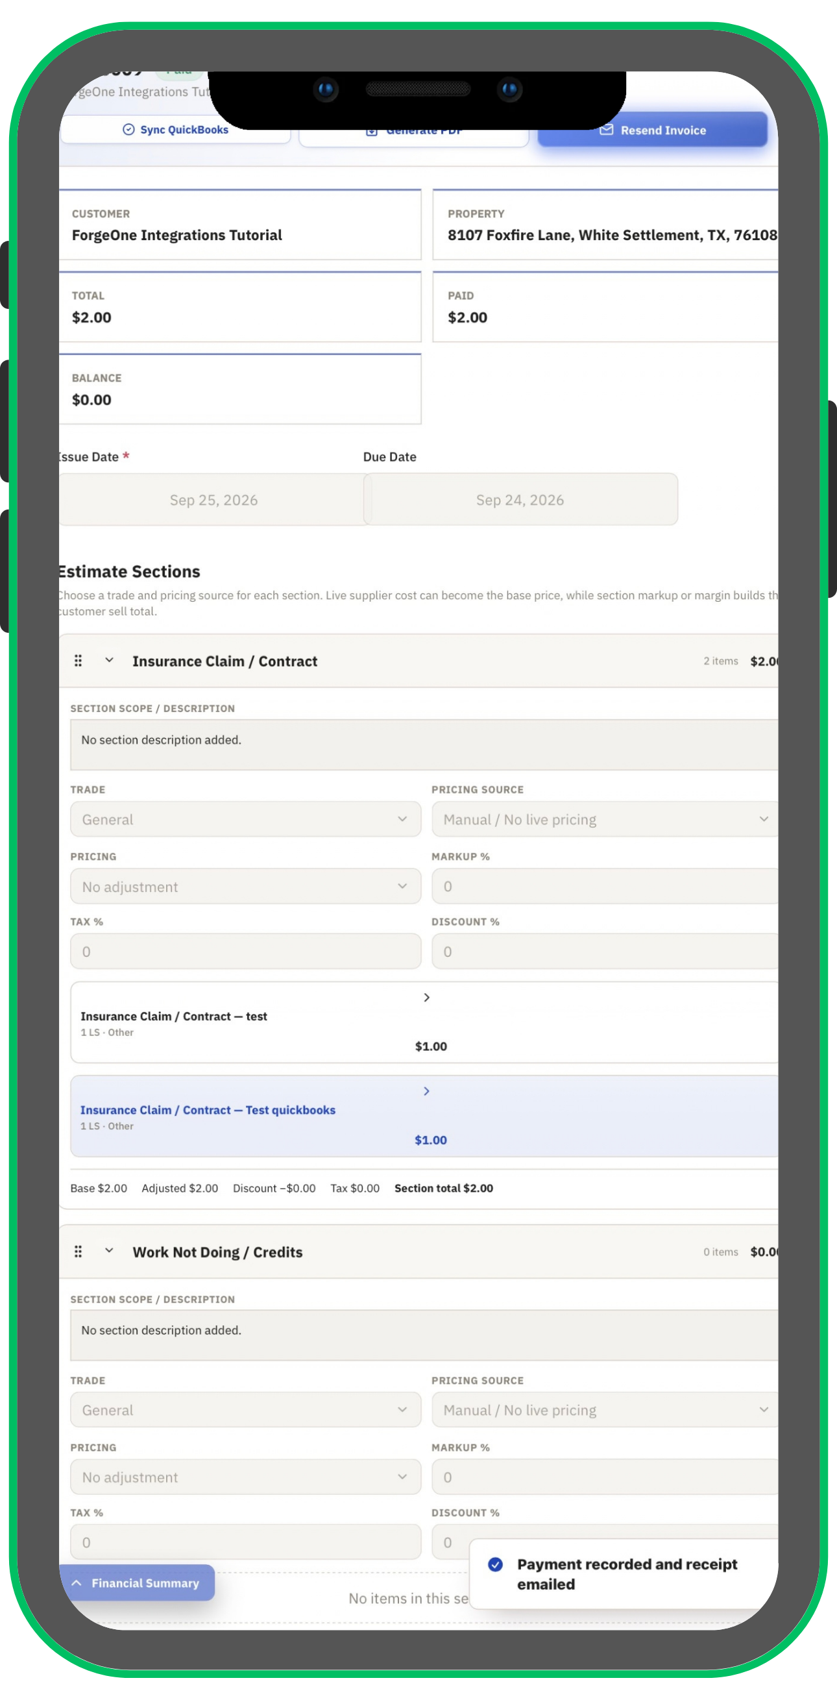
Task: Click the checkmark icon in payment recorded toast
Action: 495,1564
